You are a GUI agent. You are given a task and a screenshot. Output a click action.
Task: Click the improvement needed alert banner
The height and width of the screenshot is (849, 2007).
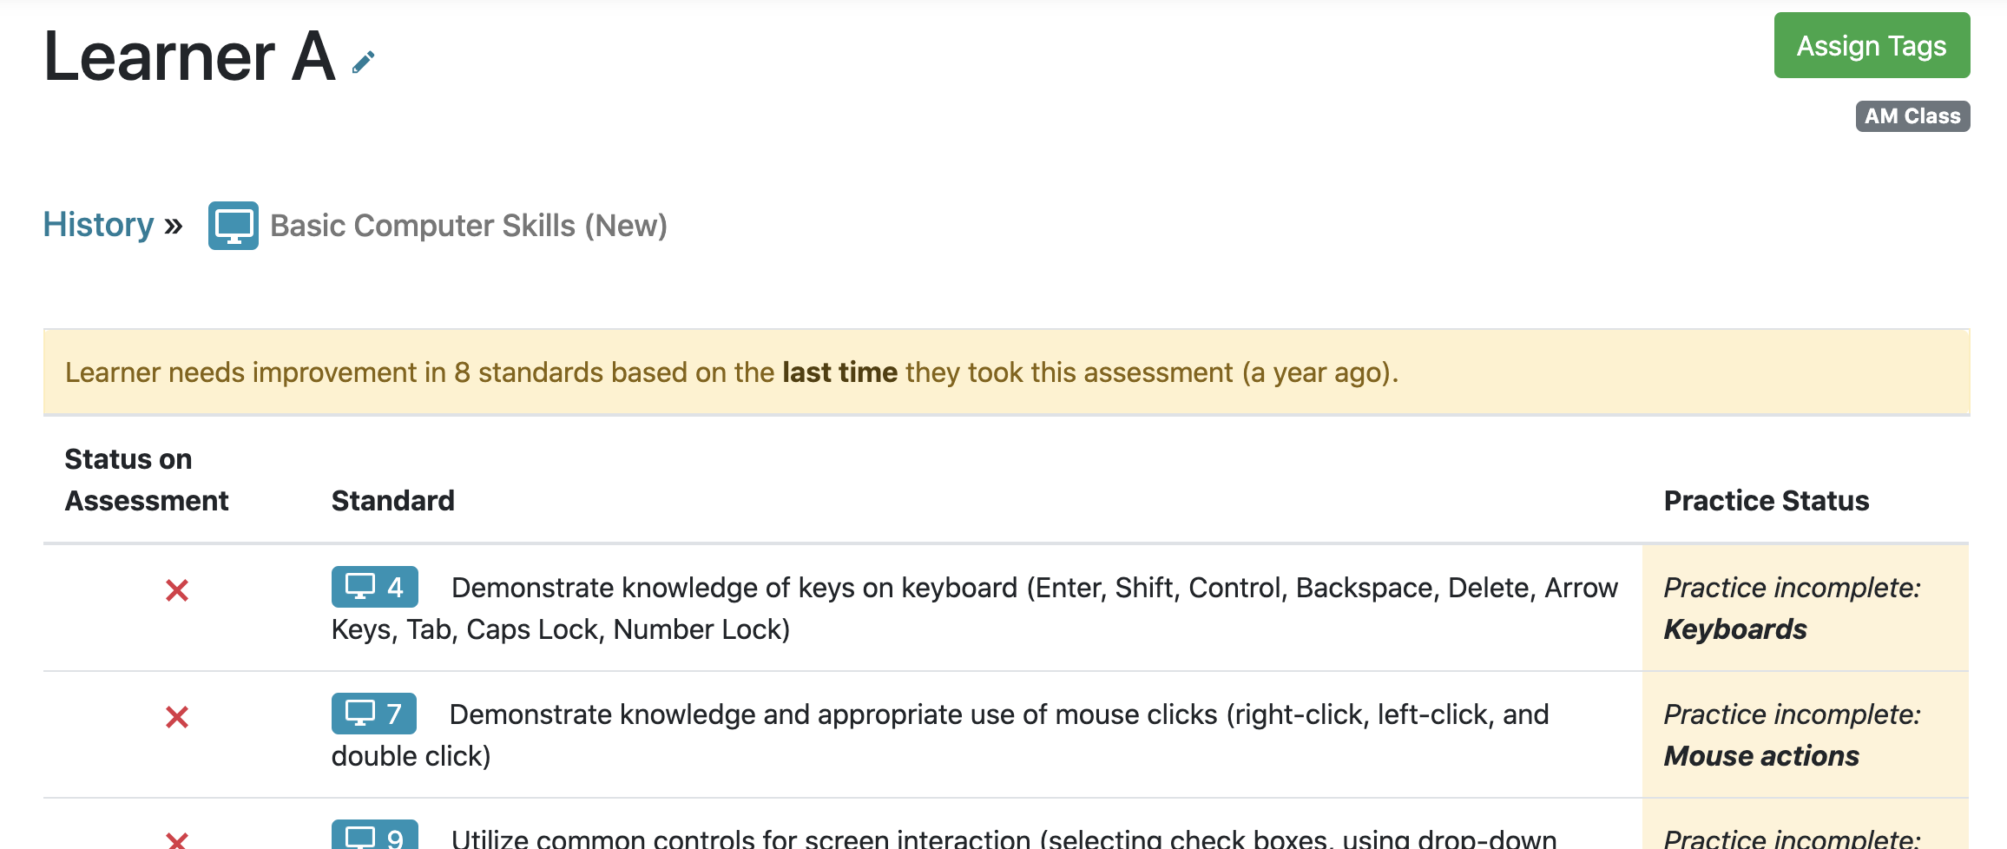1007,372
